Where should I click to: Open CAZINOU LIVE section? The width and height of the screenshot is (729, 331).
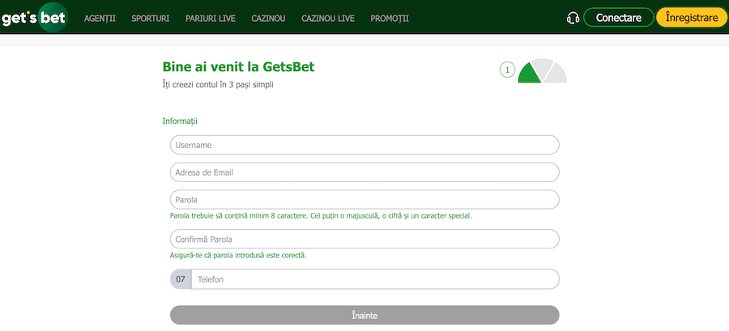pos(328,19)
